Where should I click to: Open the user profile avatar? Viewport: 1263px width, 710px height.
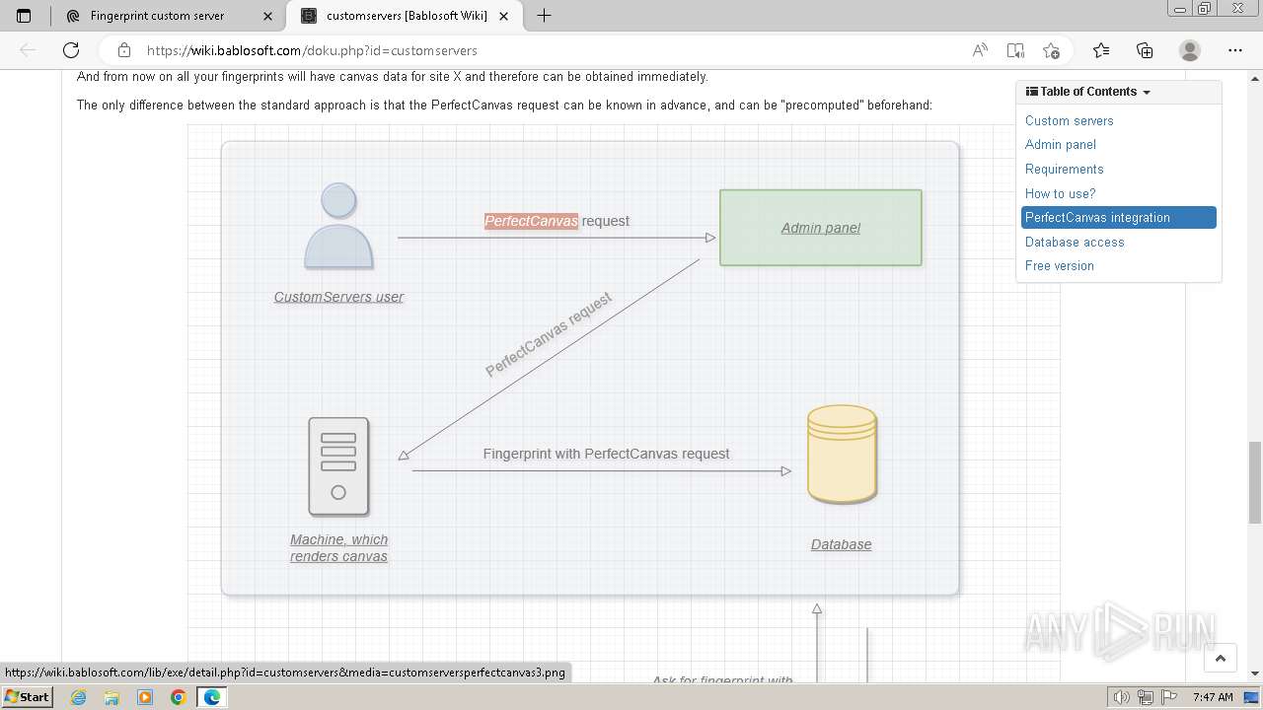click(1190, 50)
